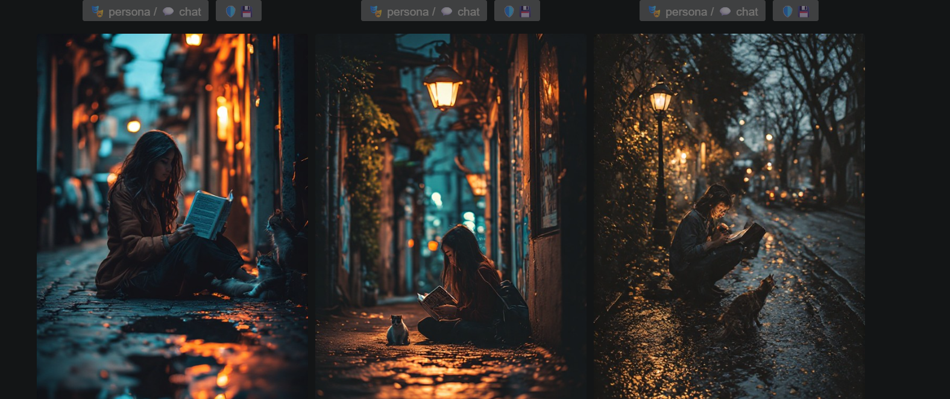Click the shield icon above the left image
950x399 pixels.
(x=230, y=11)
